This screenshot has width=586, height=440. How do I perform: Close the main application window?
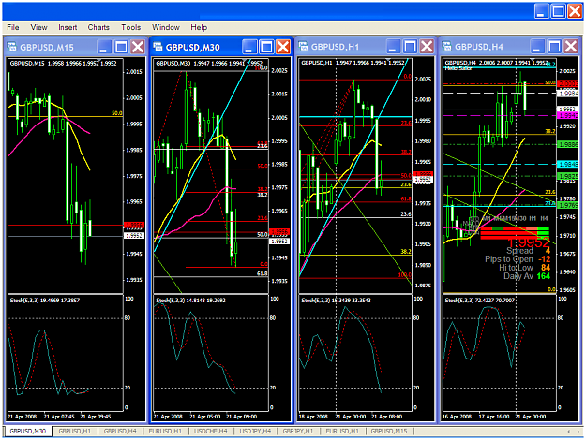click(x=575, y=11)
